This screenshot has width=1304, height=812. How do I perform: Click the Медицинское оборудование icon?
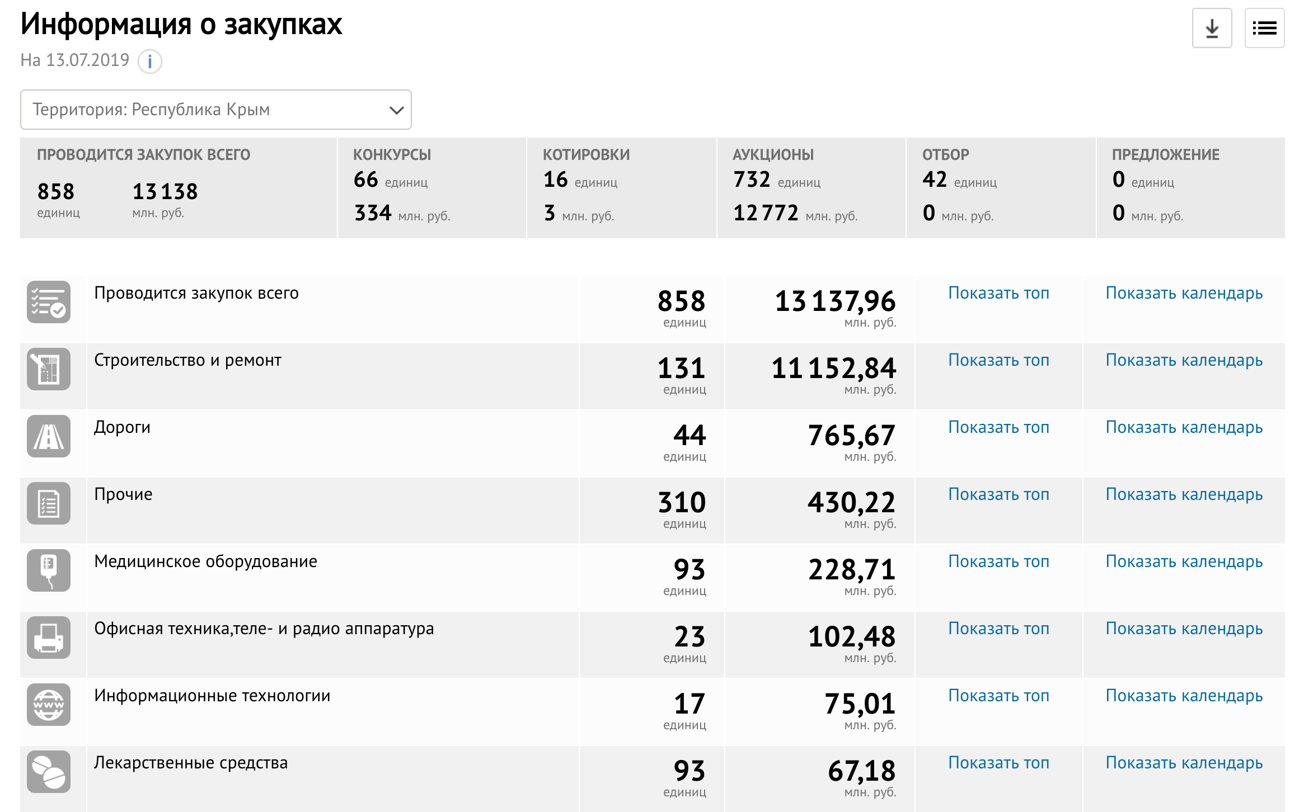click(49, 570)
